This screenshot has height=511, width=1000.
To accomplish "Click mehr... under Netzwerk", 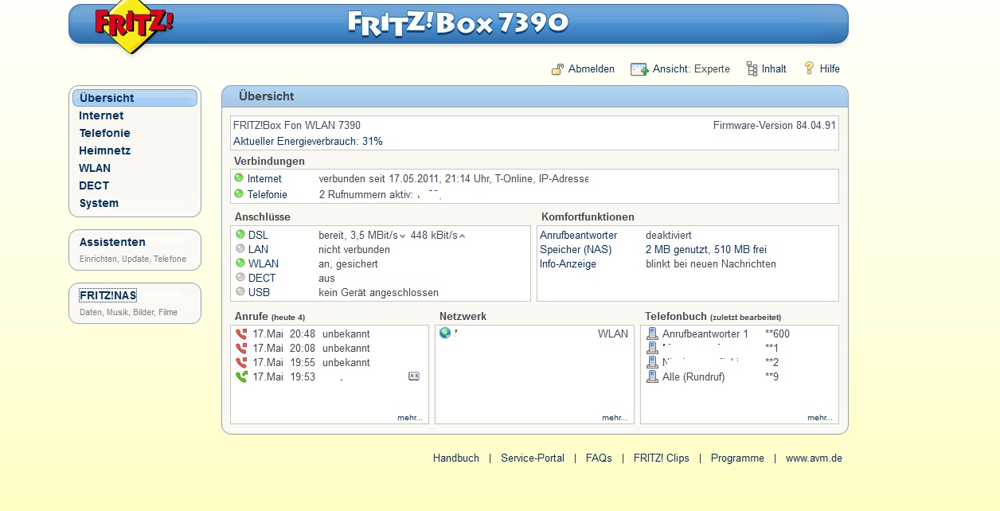I will (x=615, y=417).
